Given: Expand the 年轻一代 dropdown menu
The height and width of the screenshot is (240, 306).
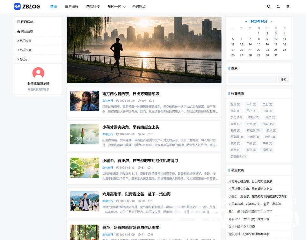Looking at the screenshot, I should (117, 7).
